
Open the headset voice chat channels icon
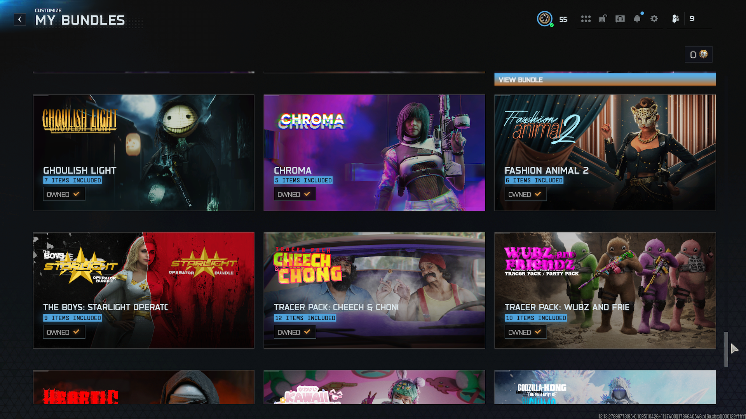pos(620,19)
